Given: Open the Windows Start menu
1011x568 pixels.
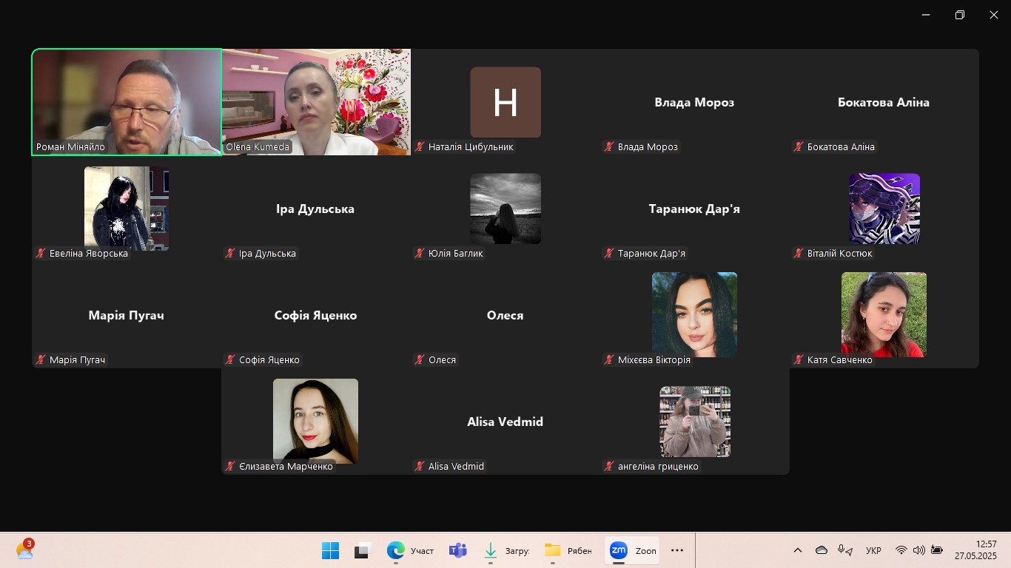Looking at the screenshot, I should click(330, 550).
